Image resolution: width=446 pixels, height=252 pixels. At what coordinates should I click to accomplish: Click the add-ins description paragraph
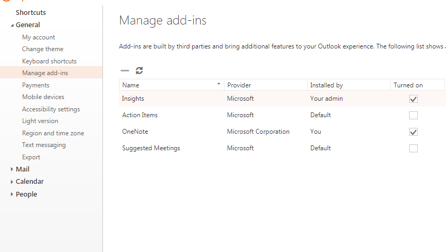[282, 46]
